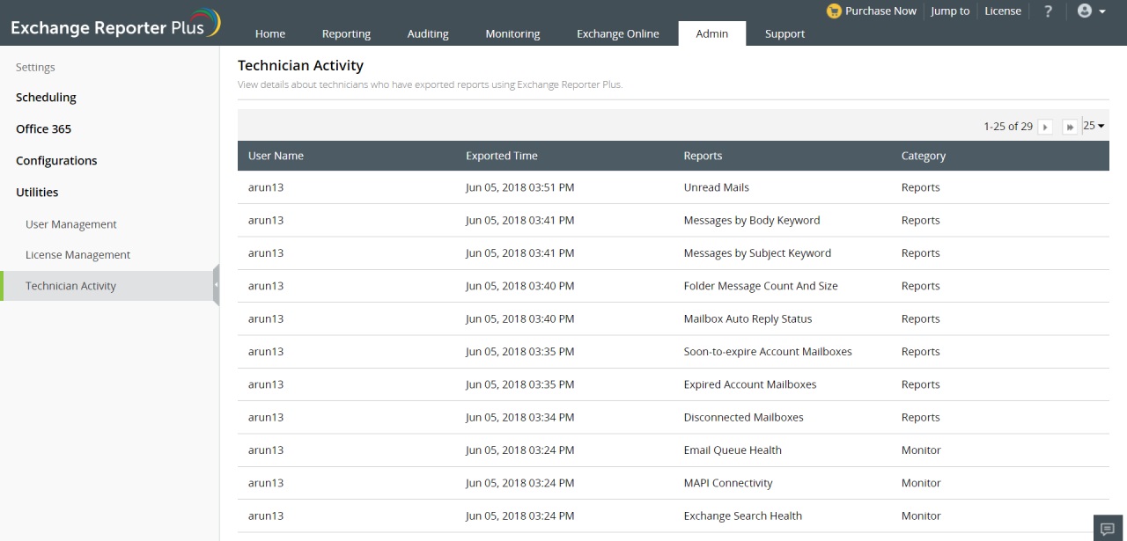This screenshot has height=541, width=1127.
Task: Click the Reports category in Unread Mails row
Action: (921, 187)
